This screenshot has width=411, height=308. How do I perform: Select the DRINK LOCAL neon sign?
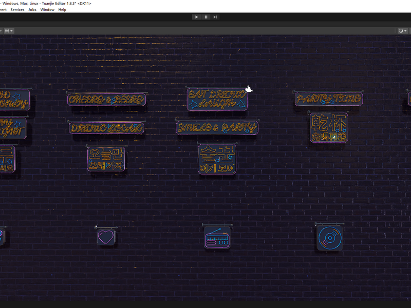(106, 128)
